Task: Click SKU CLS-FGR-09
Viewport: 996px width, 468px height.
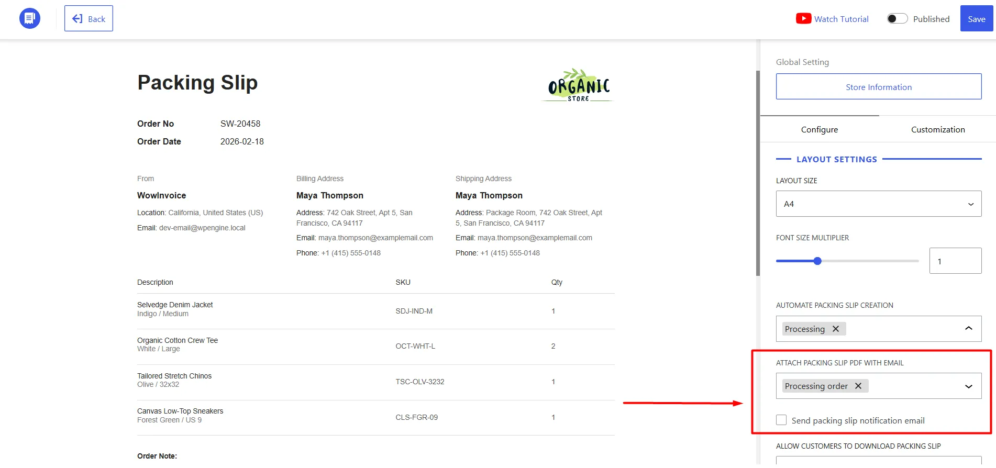Action: pos(416,417)
